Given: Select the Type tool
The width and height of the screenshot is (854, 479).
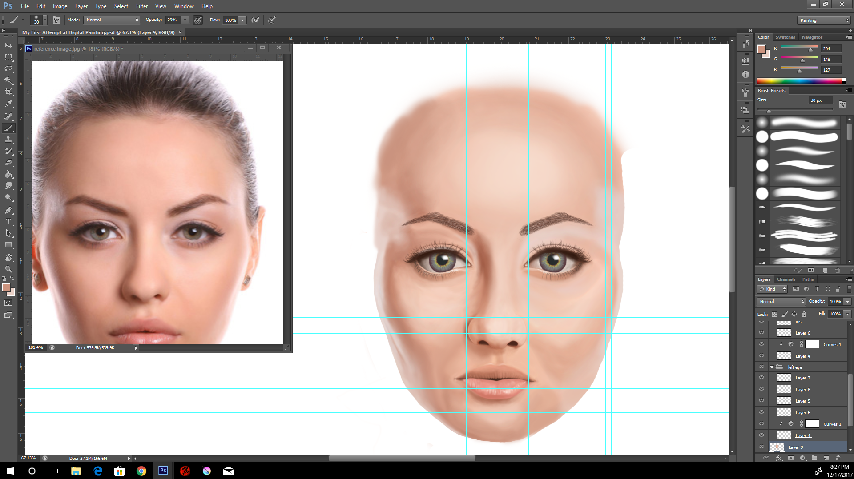Looking at the screenshot, I should tap(8, 222).
